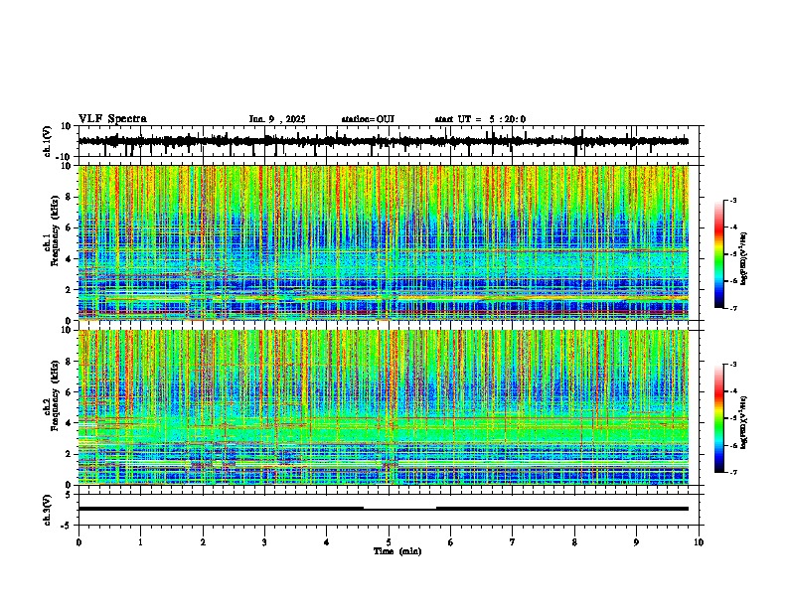Image resolution: width=787 pixels, height=608 pixels.
Task: Click the thick black ch.3 signal bar
Action: coord(384,509)
